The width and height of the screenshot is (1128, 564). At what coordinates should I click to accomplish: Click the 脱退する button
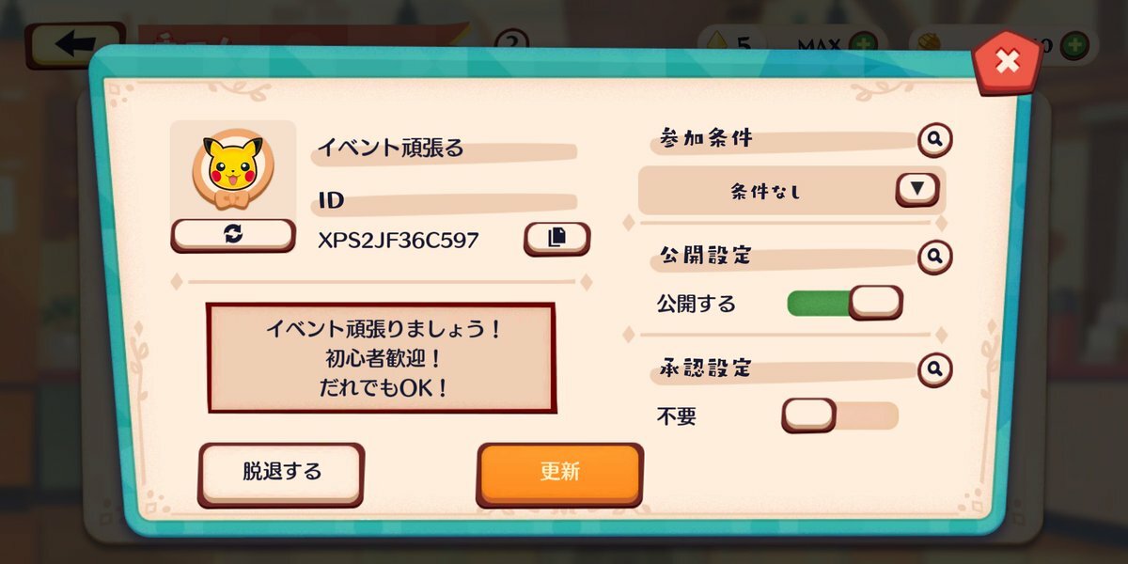coord(281,473)
